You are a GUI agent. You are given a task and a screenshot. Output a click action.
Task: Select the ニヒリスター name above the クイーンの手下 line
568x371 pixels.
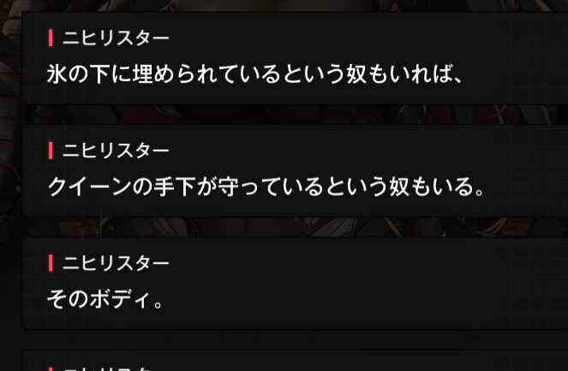coord(116,150)
